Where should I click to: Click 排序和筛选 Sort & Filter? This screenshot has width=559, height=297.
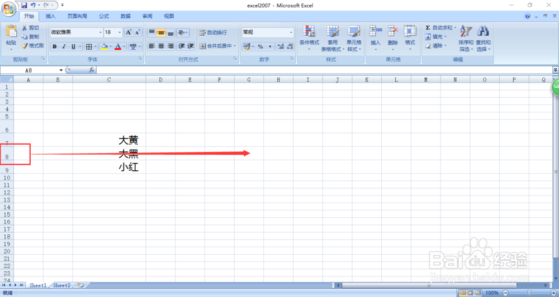click(466, 39)
